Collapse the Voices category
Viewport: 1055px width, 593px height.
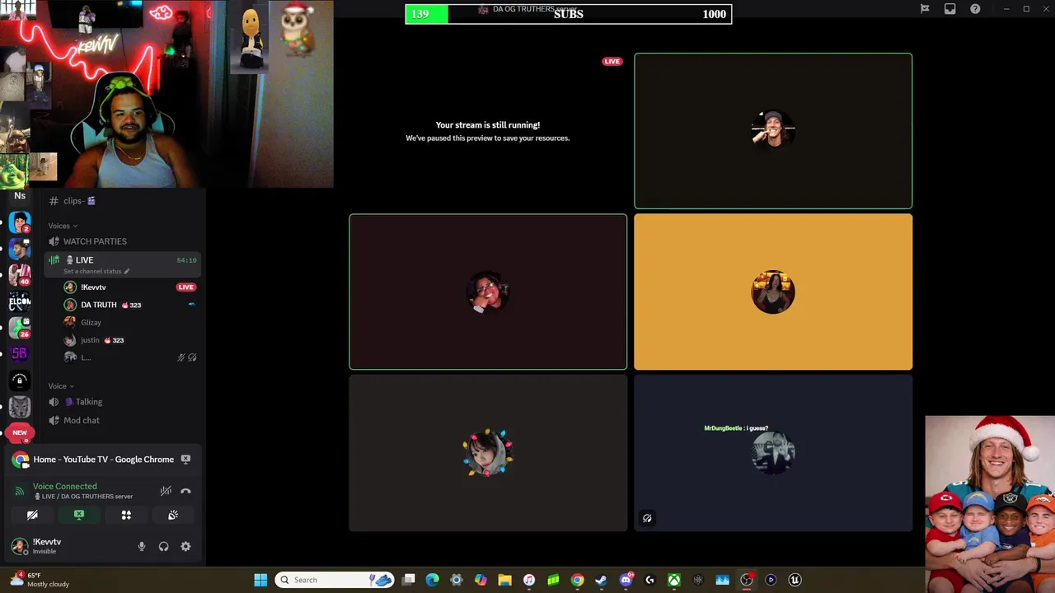coord(63,226)
